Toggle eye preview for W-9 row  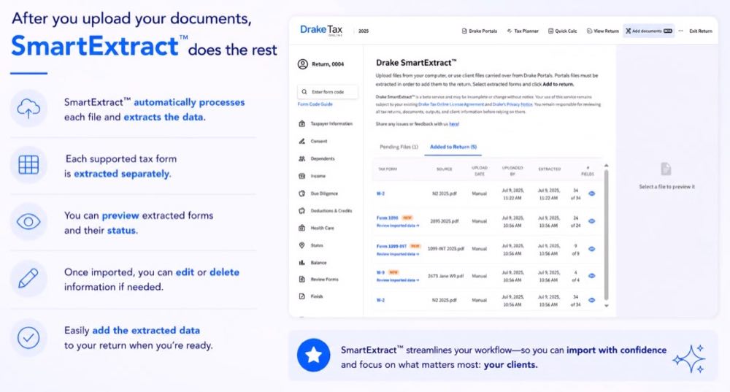[x=592, y=276]
